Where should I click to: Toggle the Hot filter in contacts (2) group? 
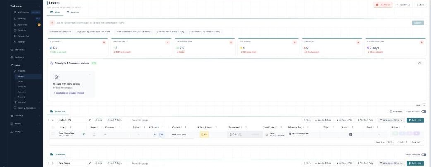[306, 120]
